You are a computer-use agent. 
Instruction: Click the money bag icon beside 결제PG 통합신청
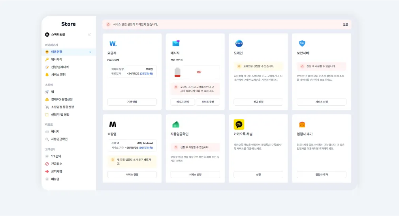tap(47, 99)
